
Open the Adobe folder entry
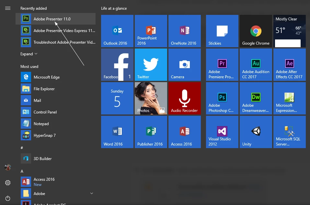point(55,193)
